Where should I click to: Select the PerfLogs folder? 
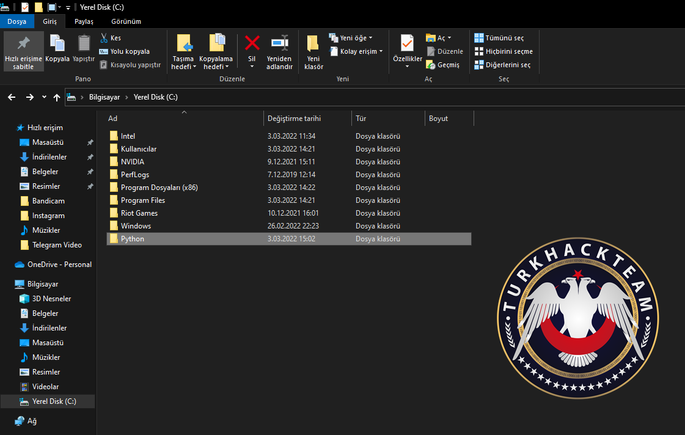(289, 175)
